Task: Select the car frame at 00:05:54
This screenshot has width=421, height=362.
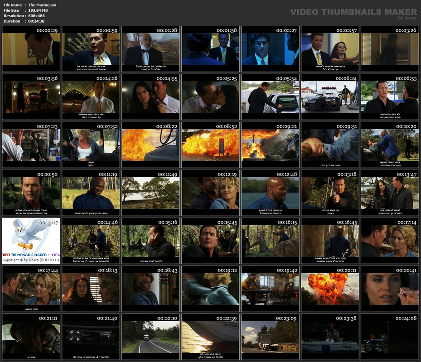Action: pos(271,97)
